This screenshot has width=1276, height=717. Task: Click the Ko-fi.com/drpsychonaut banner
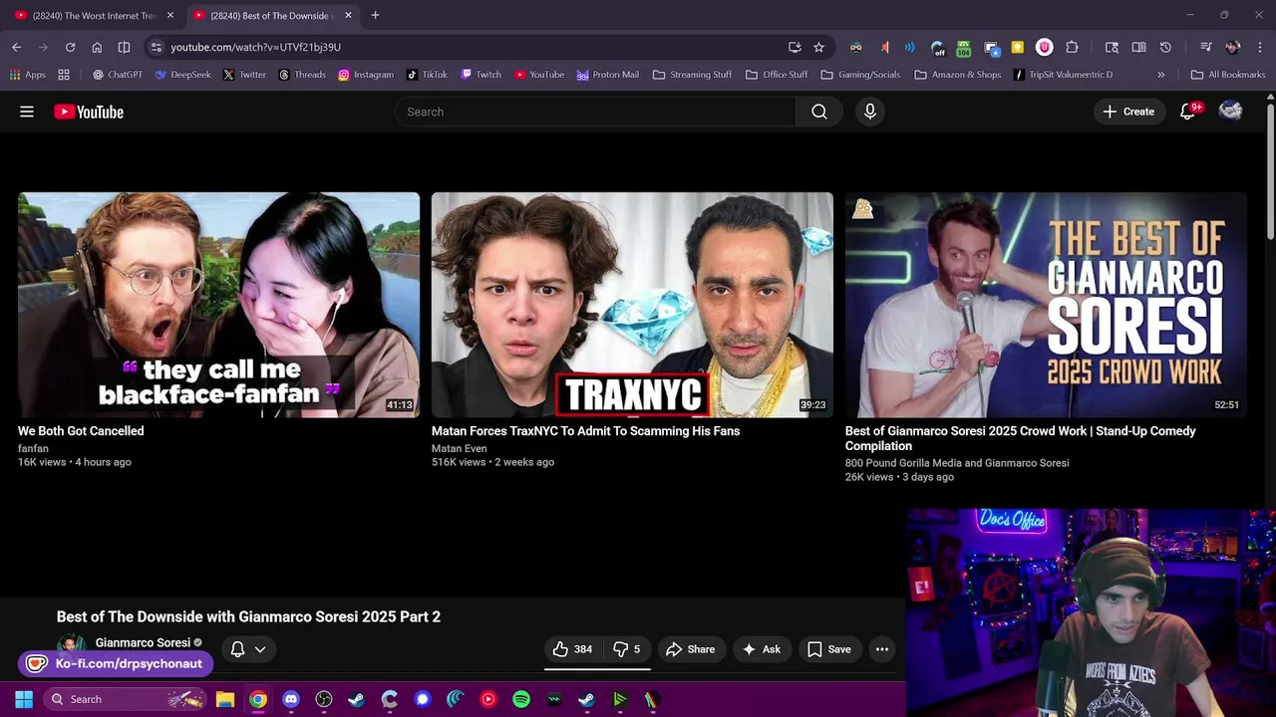116,664
